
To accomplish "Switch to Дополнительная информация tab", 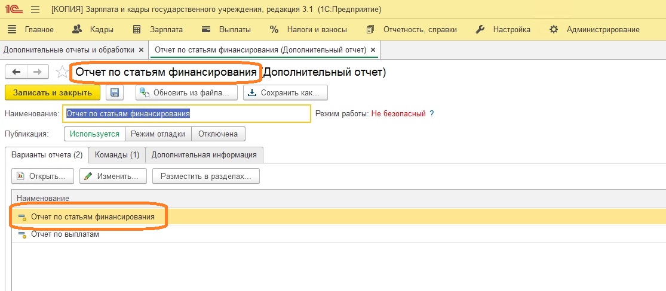I will (204, 155).
